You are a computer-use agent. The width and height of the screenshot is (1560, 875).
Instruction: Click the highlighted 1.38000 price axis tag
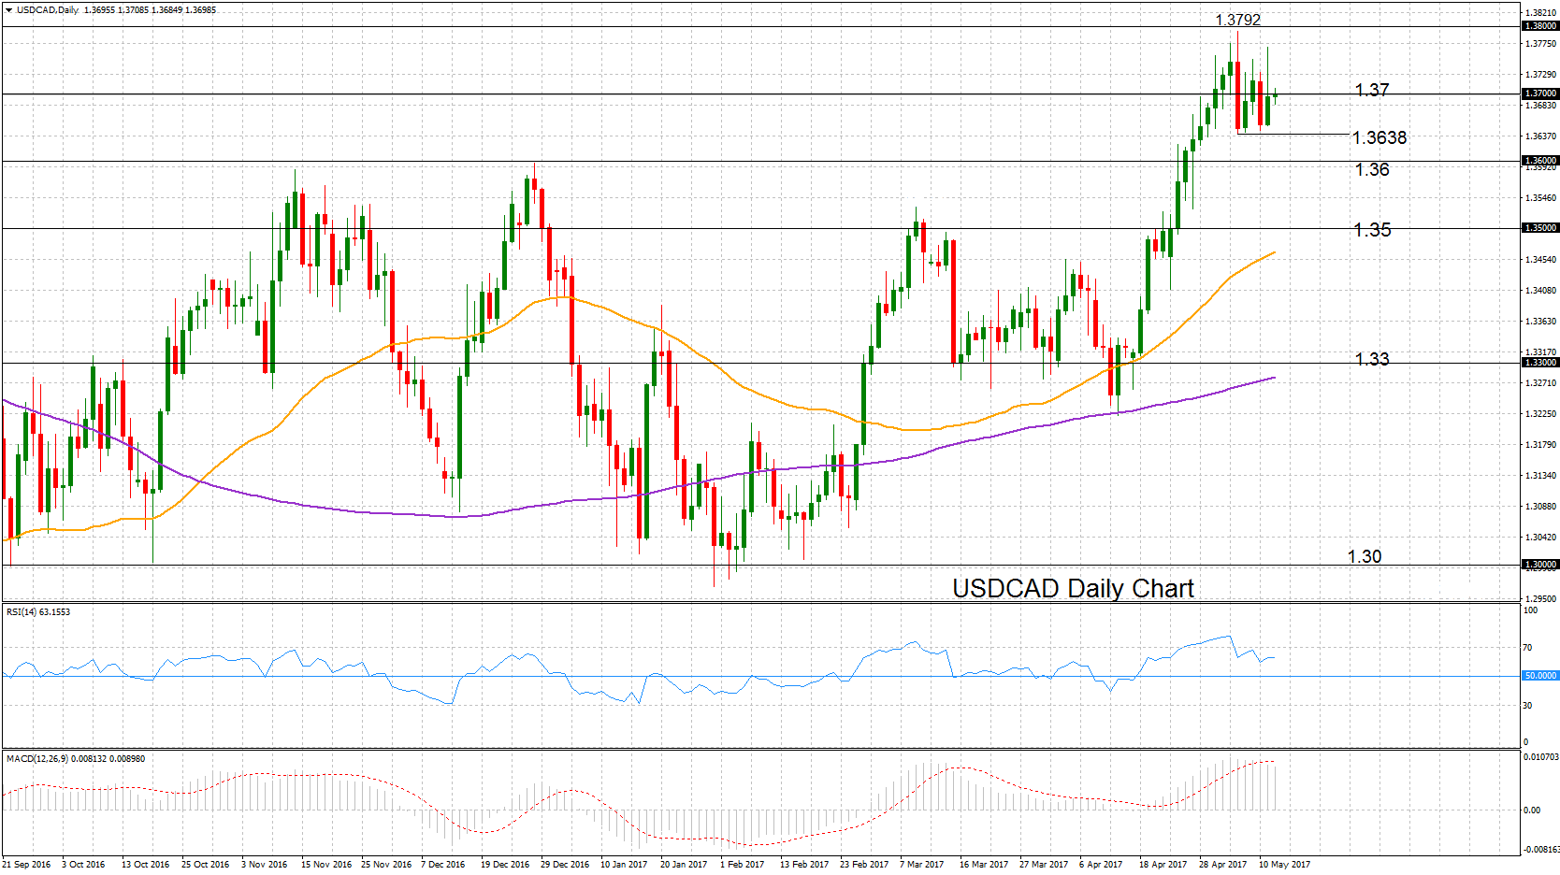tap(1540, 26)
